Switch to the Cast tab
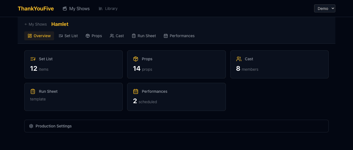Screen dimensions: 353x150 tap(117, 36)
